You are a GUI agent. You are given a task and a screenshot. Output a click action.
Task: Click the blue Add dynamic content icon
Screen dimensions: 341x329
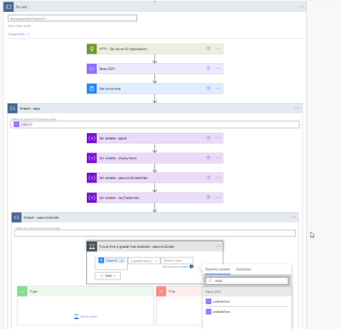[192, 267]
